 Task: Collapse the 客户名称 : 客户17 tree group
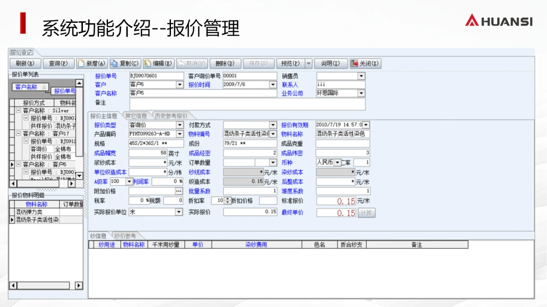[x=18, y=134]
